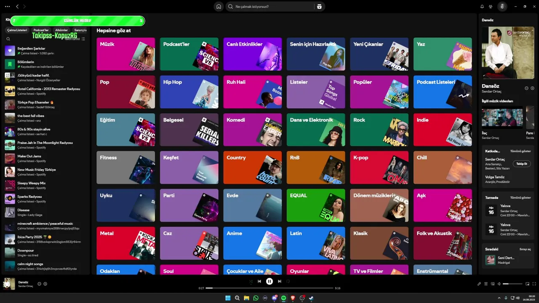Open the Anime category card
The image size is (539, 303).
tap(253, 243)
